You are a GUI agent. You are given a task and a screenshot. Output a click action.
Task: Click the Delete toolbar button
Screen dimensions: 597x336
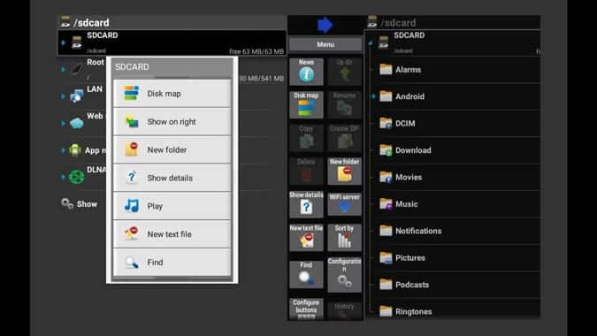point(306,171)
